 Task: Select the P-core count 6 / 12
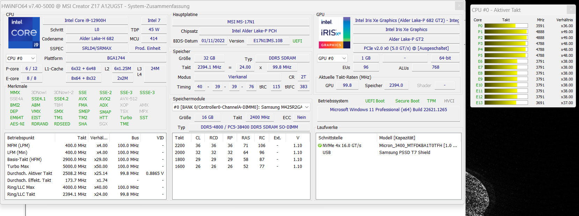click(31, 69)
